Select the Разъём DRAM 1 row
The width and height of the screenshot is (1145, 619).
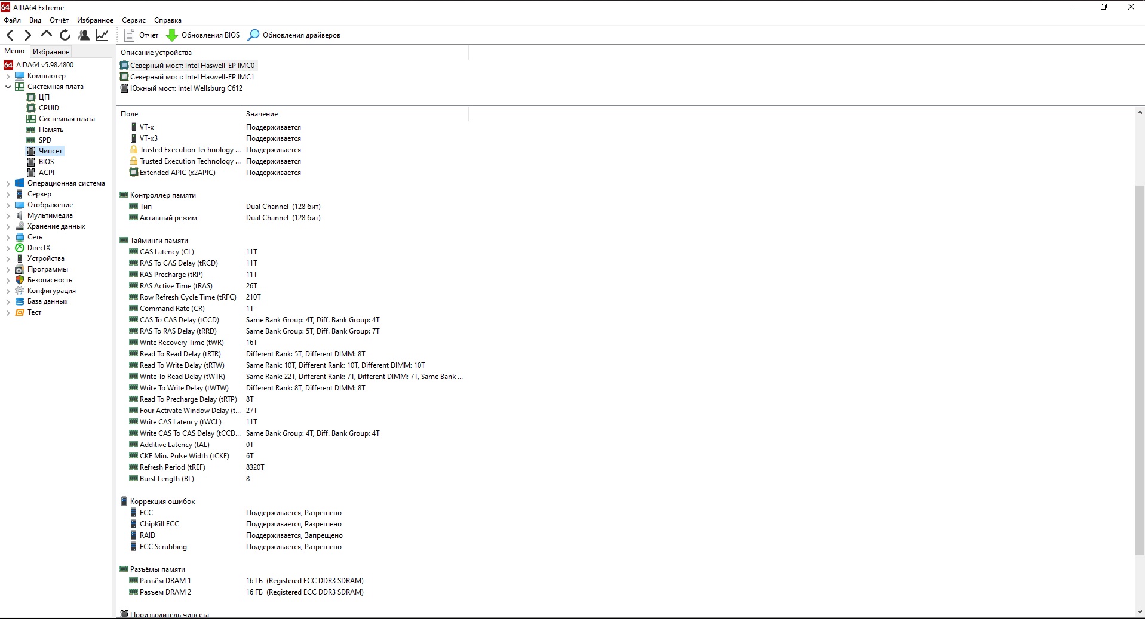point(293,581)
